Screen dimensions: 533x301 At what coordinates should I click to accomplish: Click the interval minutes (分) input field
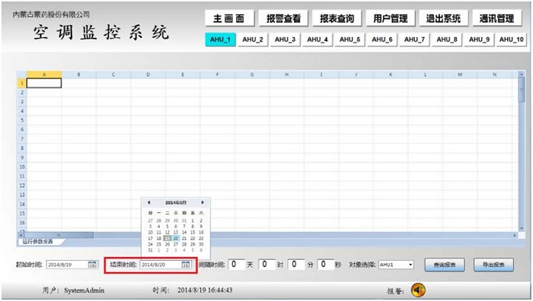[296, 265]
